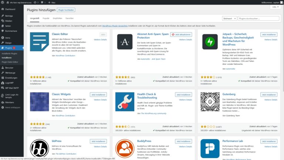Open the Gutenberg plugin icon
The image size is (284, 160).
pyautogui.click(x=210, y=102)
